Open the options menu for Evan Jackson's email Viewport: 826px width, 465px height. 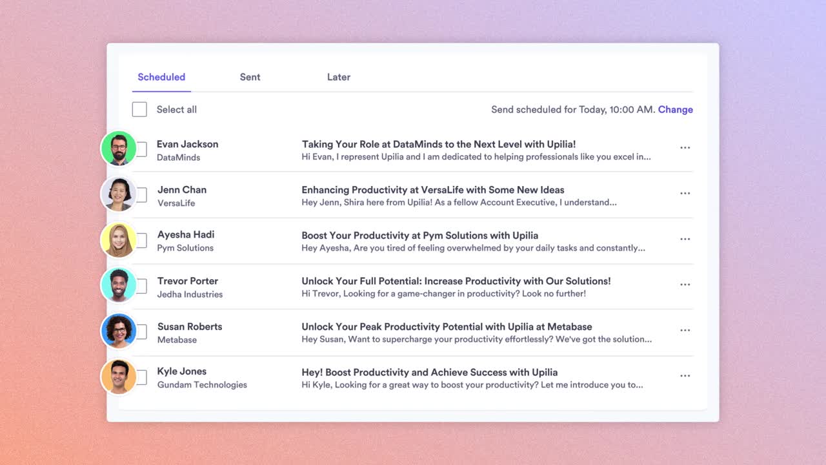(x=685, y=147)
